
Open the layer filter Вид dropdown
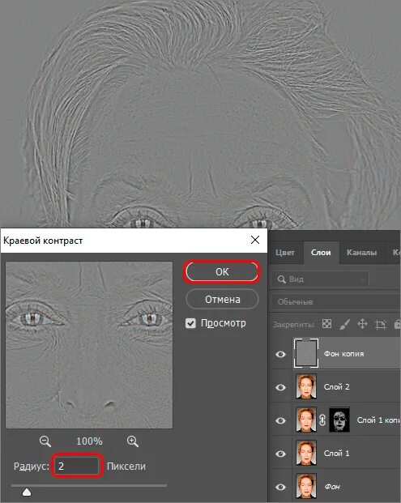coord(320,279)
